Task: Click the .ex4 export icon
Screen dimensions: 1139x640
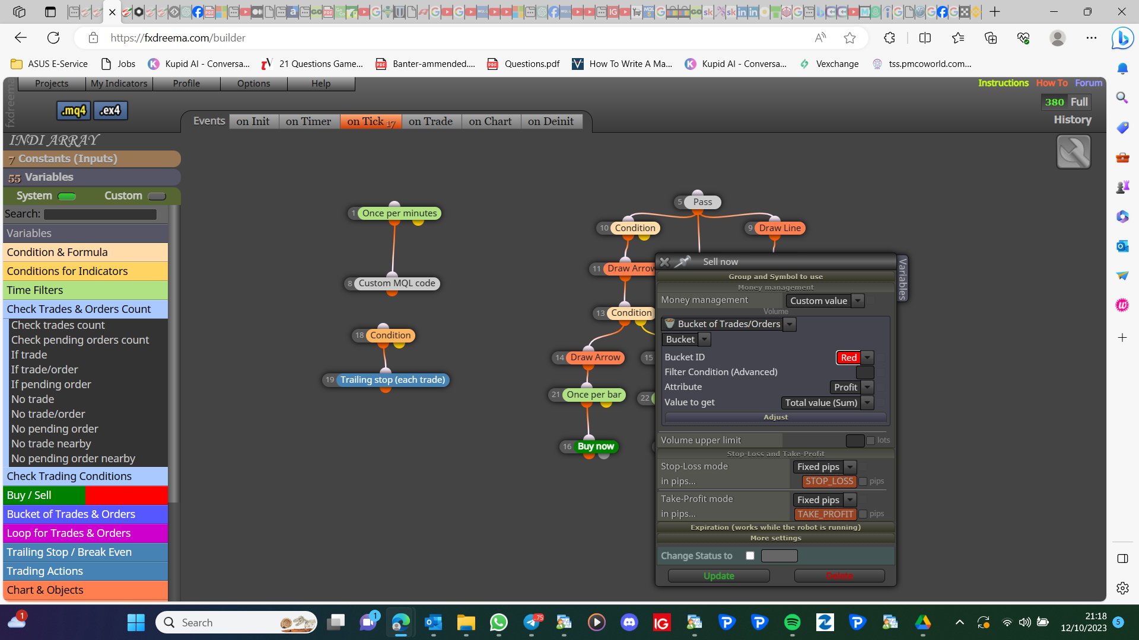Action: (x=110, y=110)
